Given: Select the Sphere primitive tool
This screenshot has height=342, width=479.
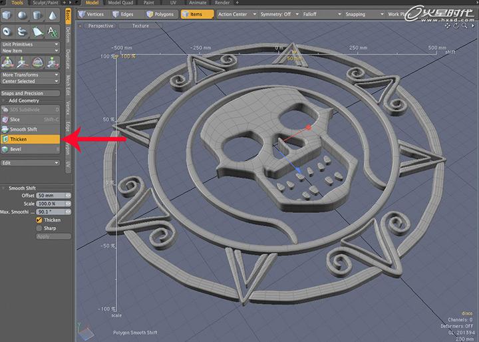Looking at the screenshot, I should (x=23, y=15).
